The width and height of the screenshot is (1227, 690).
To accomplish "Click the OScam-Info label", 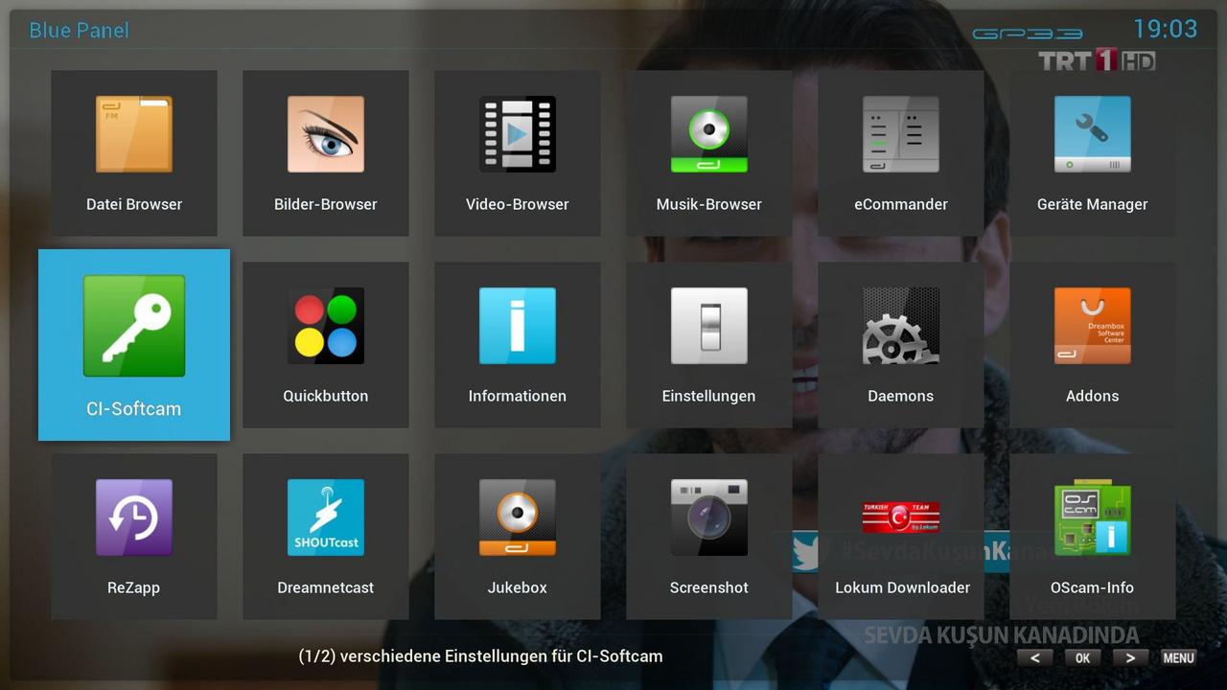I will tap(1093, 587).
